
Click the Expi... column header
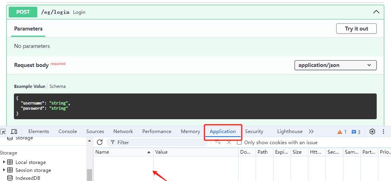pos(282,152)
